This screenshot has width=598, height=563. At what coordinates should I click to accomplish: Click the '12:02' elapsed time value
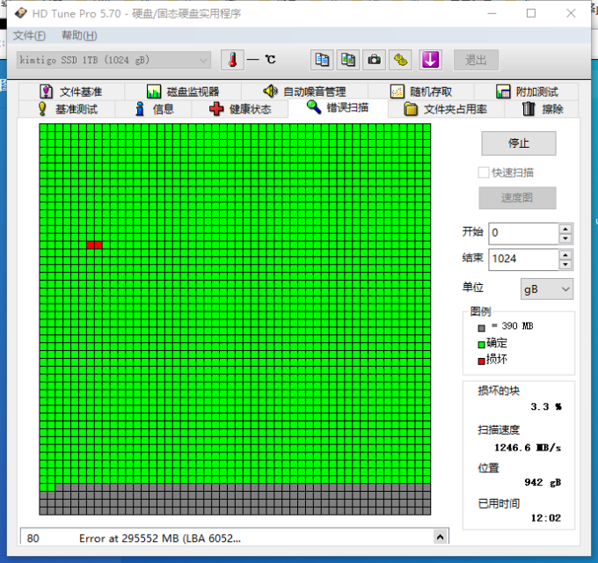(546, 518)
